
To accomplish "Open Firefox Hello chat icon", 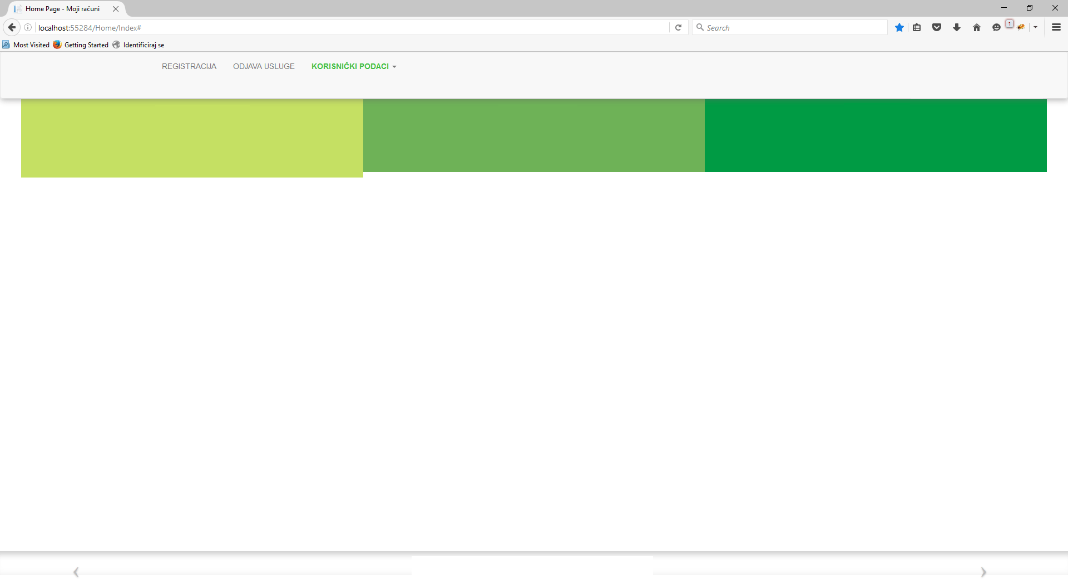I will coord(996,27).
